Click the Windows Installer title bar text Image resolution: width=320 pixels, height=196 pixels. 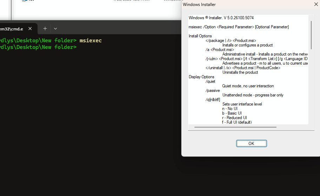click(199, 5)
